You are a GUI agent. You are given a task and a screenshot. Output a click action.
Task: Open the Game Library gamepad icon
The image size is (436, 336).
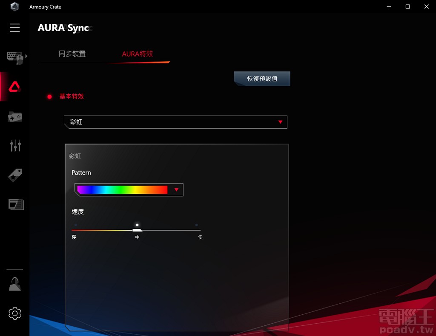(14, 117)
